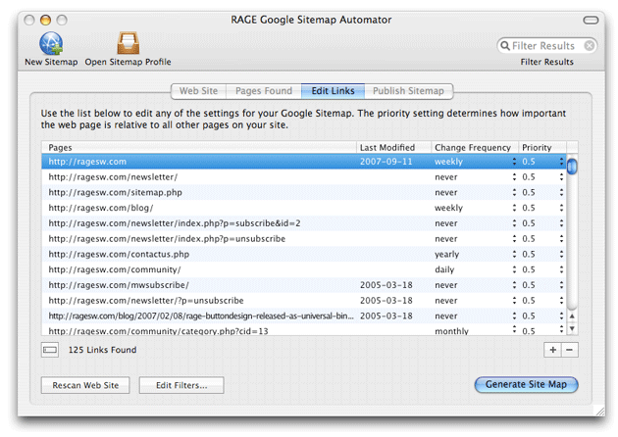Click the window resize grip corner

click(600, 412)
